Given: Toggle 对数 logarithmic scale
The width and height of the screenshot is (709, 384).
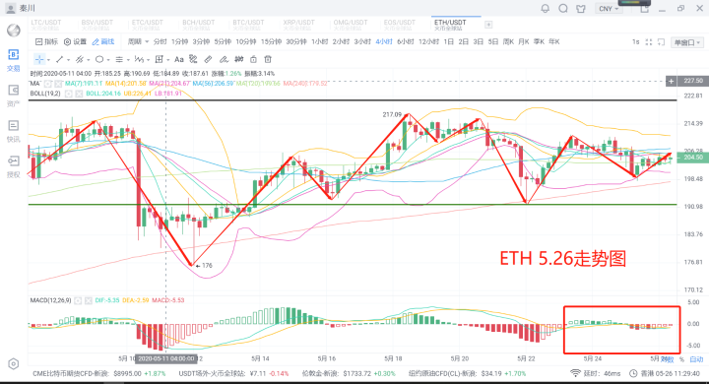Looking at the screenshot, I should (667, 359).
